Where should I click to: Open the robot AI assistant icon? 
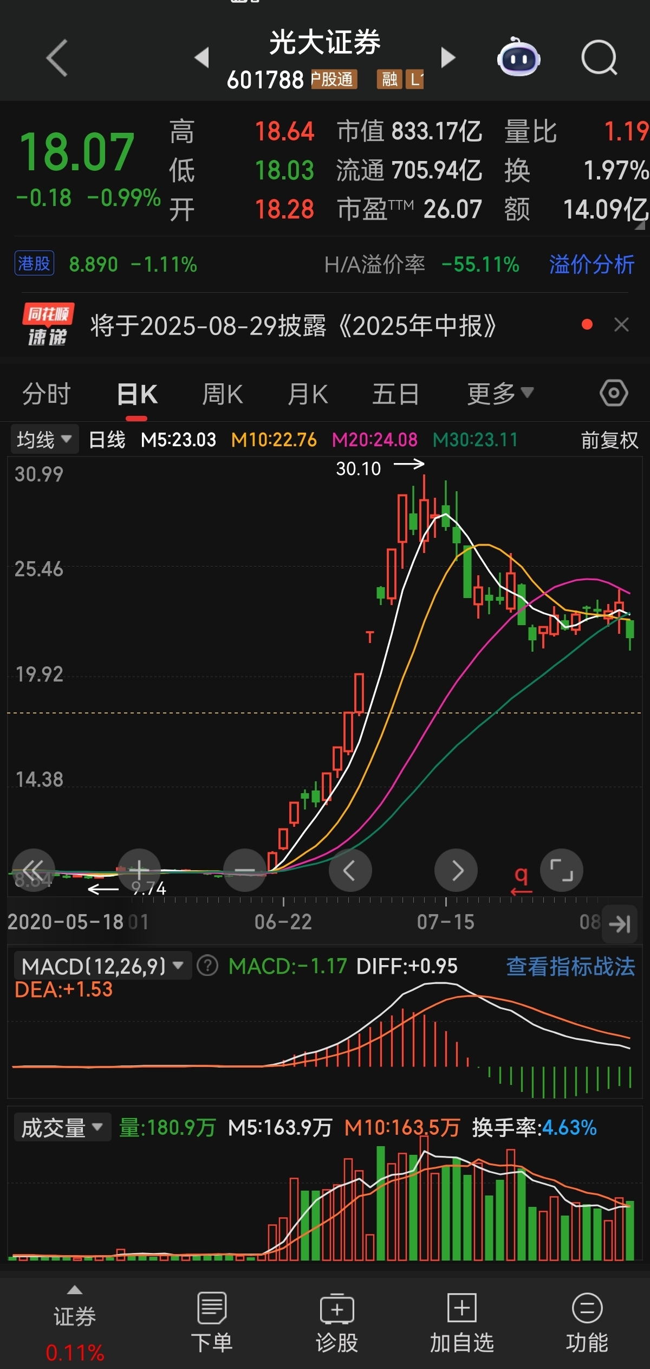[x=518, y=57]
